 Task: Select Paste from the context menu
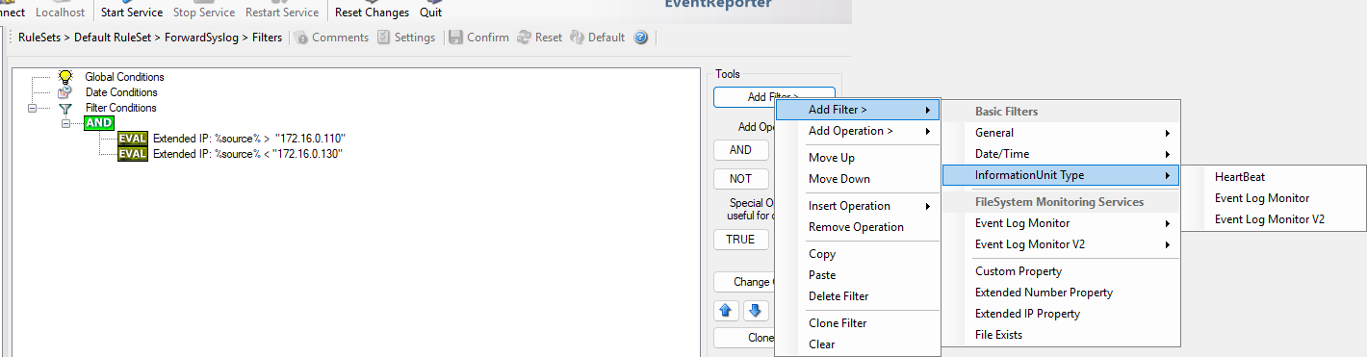[857, 275]
